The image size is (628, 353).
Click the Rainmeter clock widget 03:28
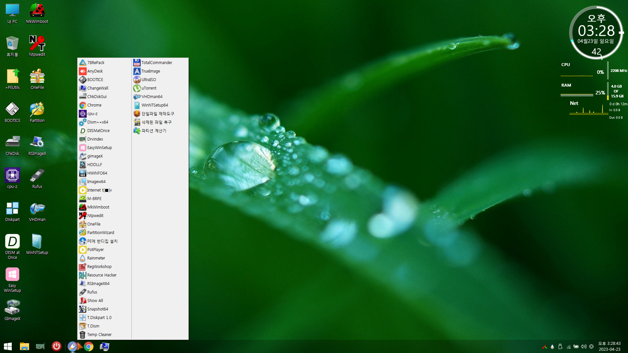pyautogui.click(x=596, y=33)
